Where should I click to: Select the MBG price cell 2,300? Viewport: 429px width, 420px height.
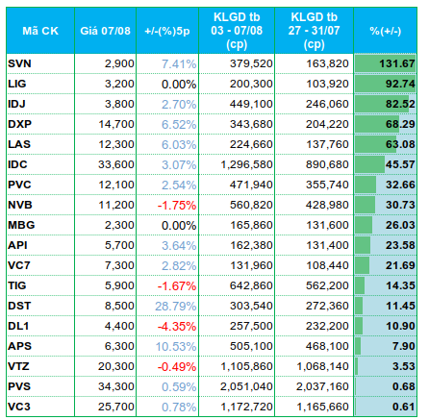click(105, 225)
